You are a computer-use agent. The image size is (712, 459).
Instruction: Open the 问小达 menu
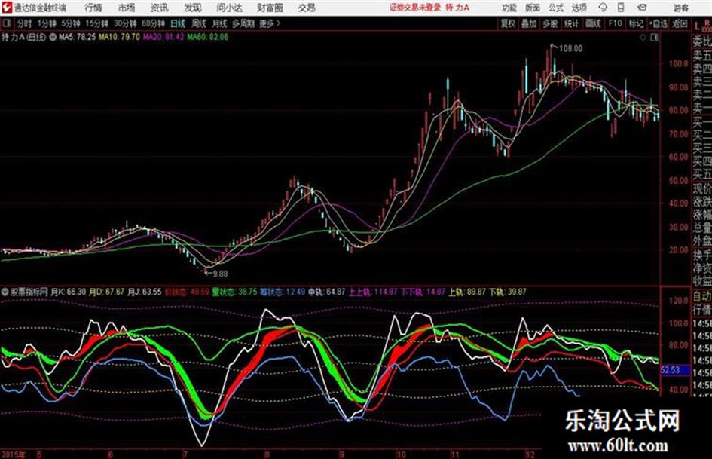click(229, 8)
